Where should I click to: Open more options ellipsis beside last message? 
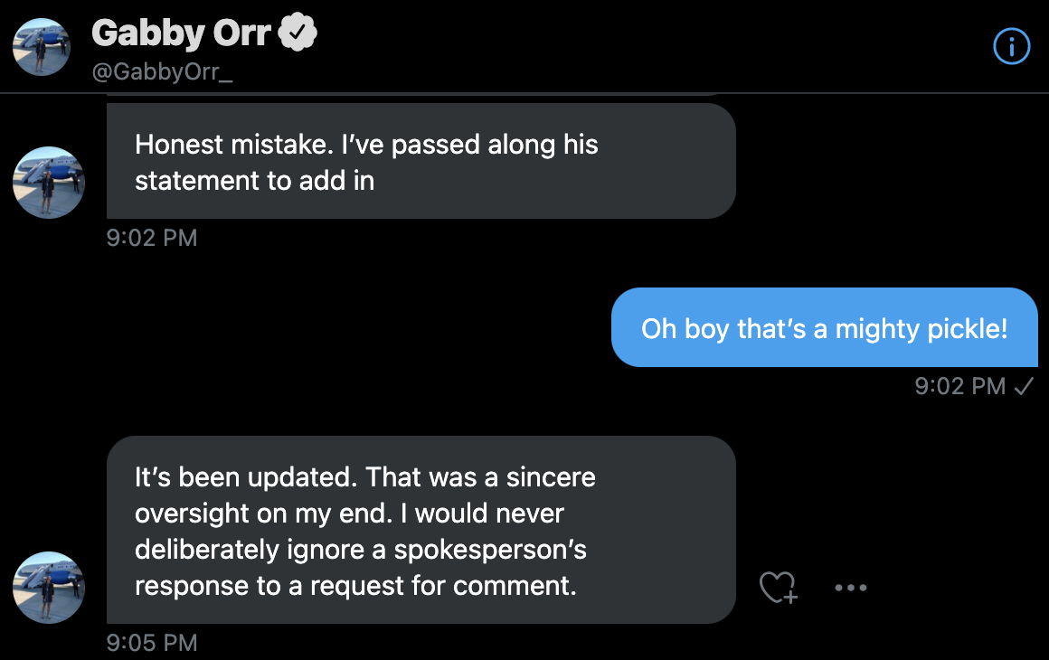pyautogui.click(x=850, y=588)
